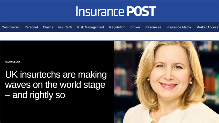Click the TECHNOLOGY category label
This screenshot has width=219, height=123.
tap(13, 62)
